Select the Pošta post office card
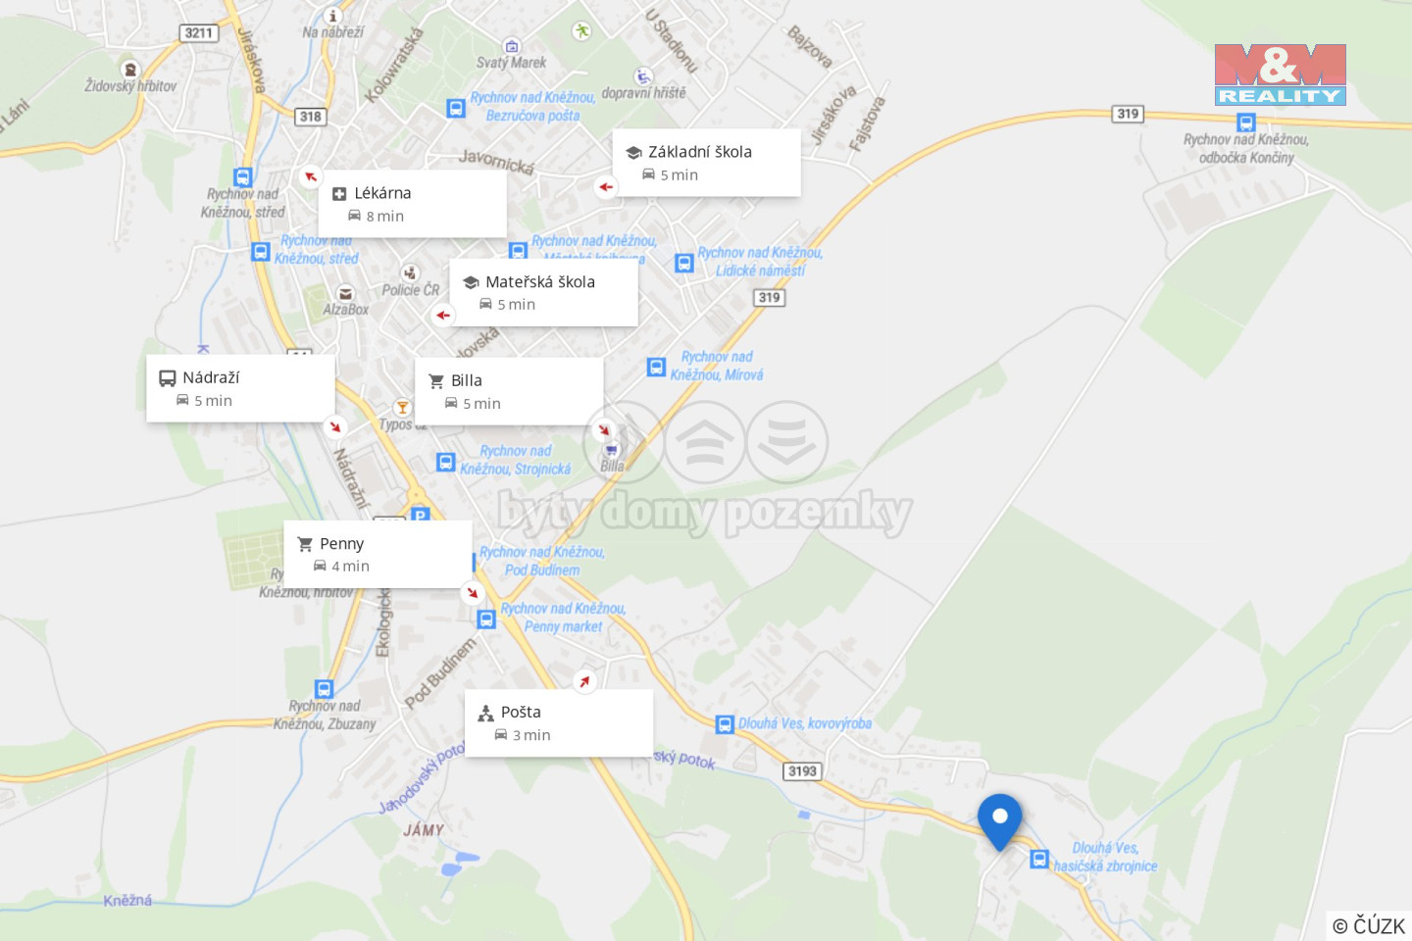This screenshot has width=1412, height=941. [559, 722]
